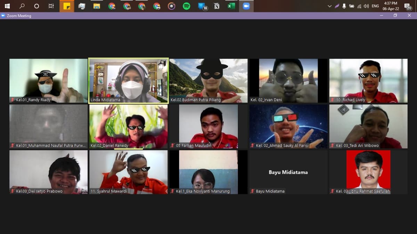Open Wi-Fi network settings in tray
This screenshot has width=417, height=234.
pos(359,6)
